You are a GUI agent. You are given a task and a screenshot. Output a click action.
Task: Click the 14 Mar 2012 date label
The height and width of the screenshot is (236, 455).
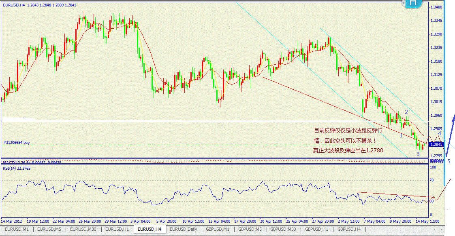(x=11, y=221)
